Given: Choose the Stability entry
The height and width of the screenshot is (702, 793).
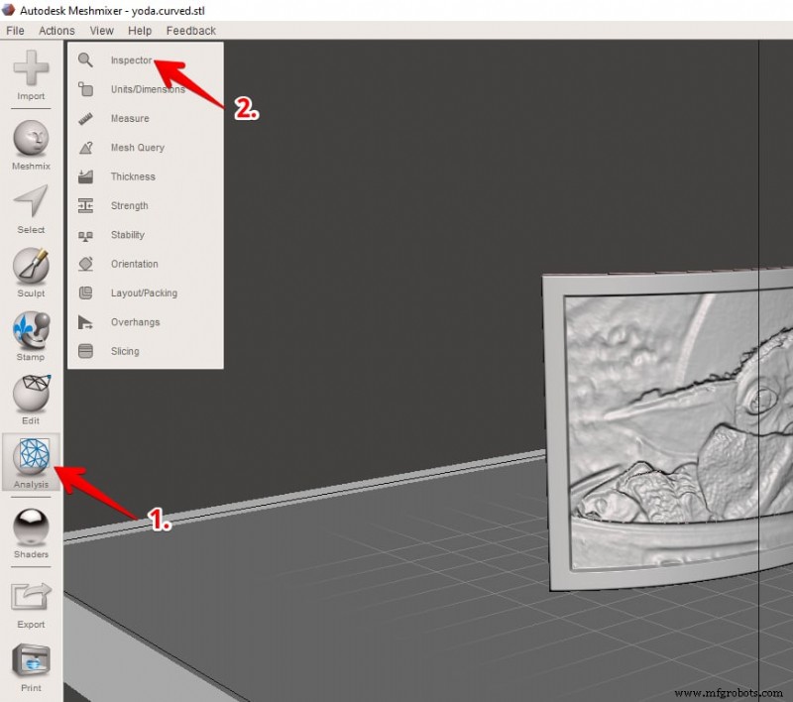Looking at the screenshot, I should point(128,235).
